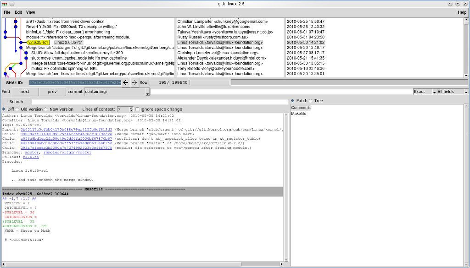The height and width of the screenshot is (268, 470).
Task: Select the New version radio button
Action: [x=47, y=109]
